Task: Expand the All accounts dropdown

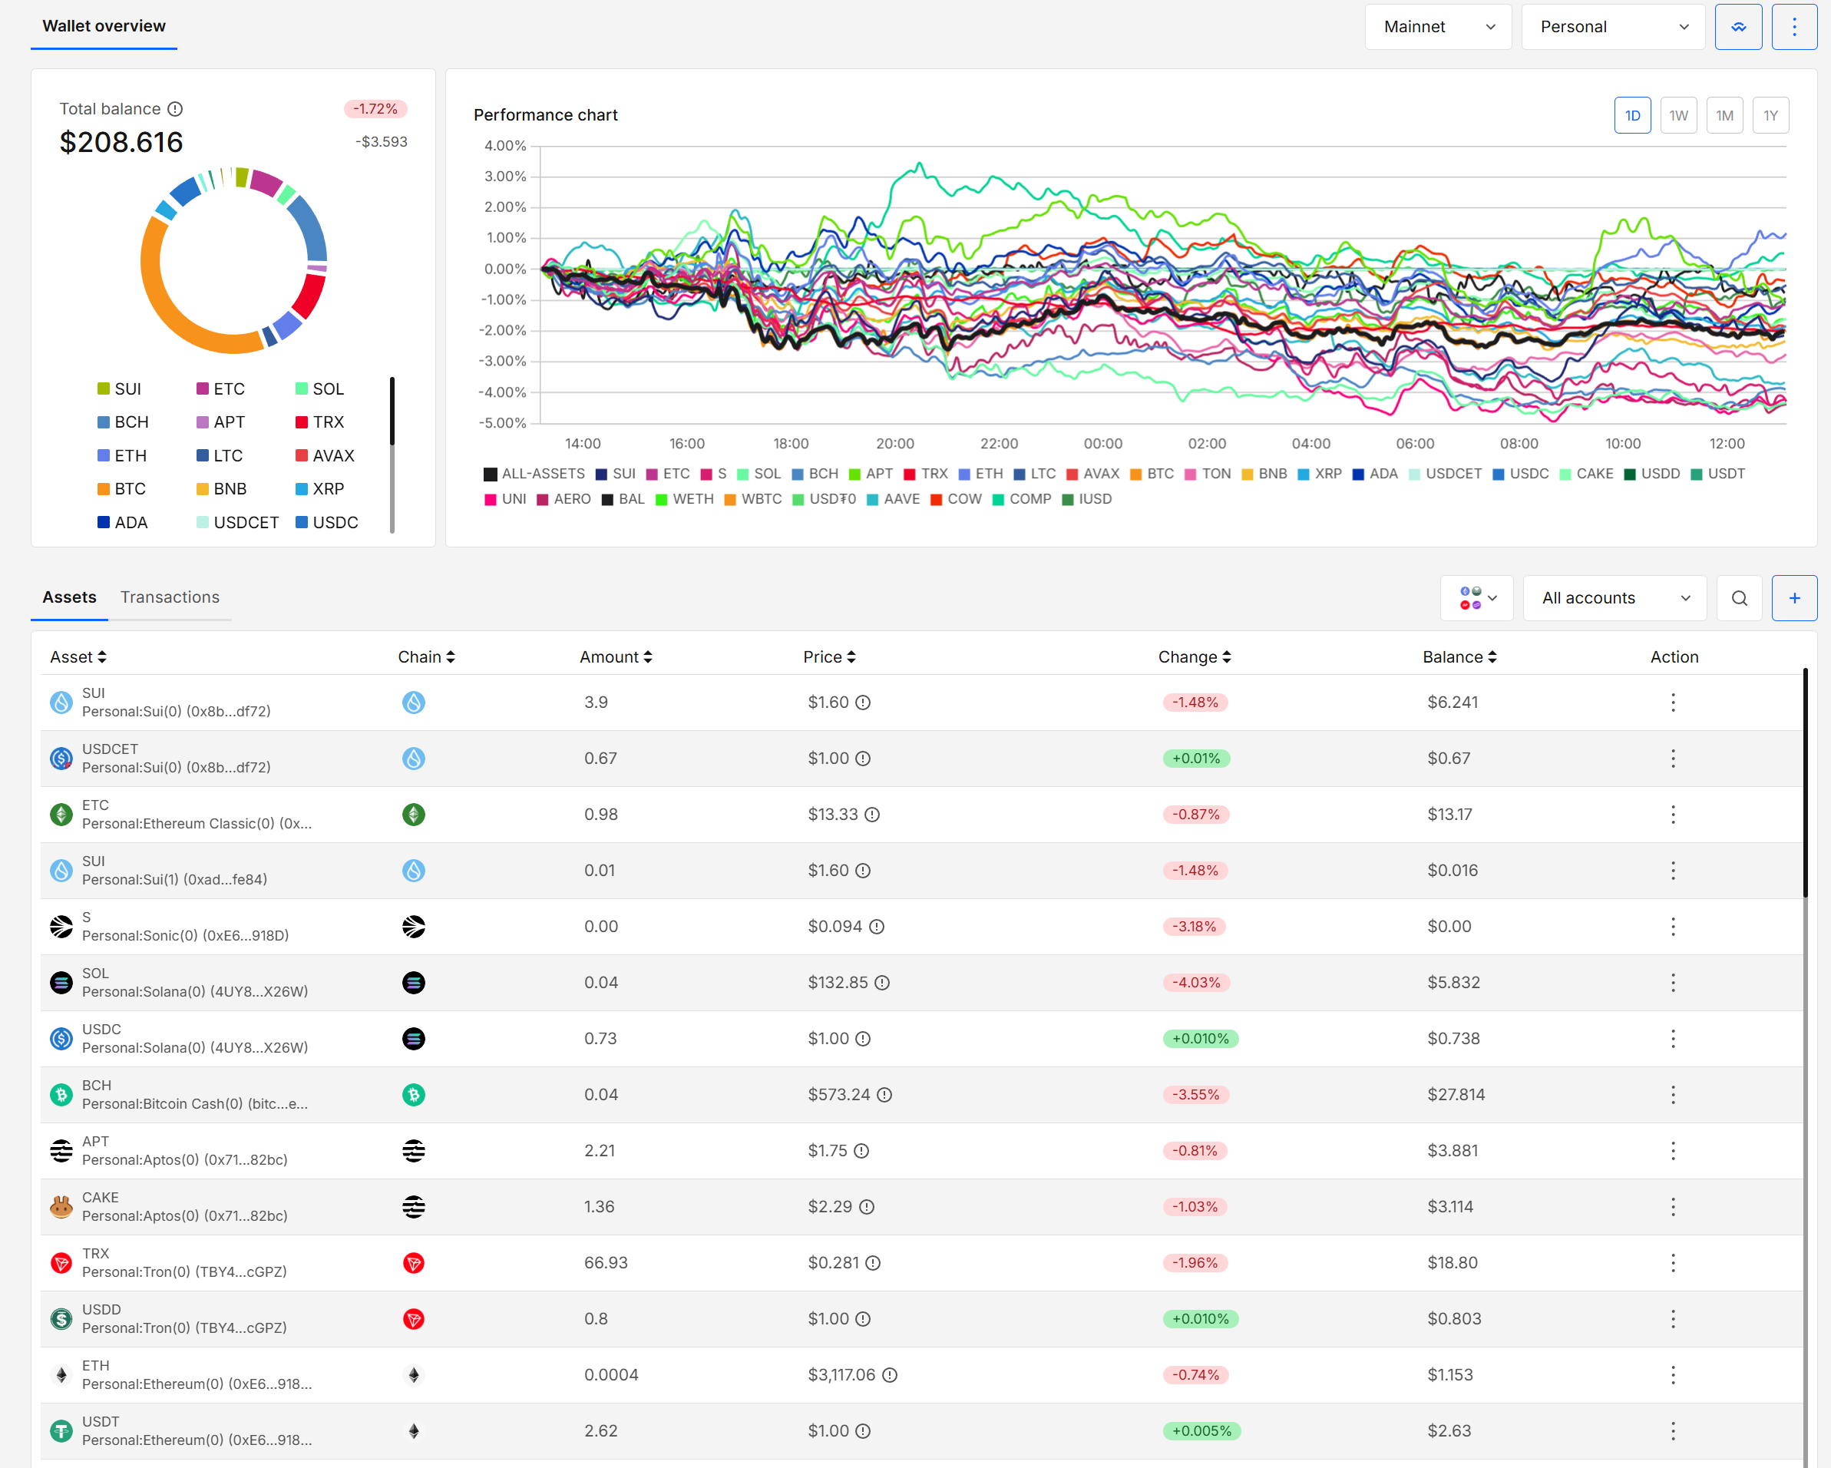Action: 1615,597
